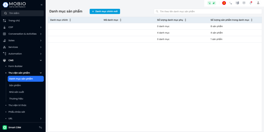The width and height of the screenshot is (264, 132).
Task: Click the Smart CRM switch arrows icon
Action: point(40,127)
